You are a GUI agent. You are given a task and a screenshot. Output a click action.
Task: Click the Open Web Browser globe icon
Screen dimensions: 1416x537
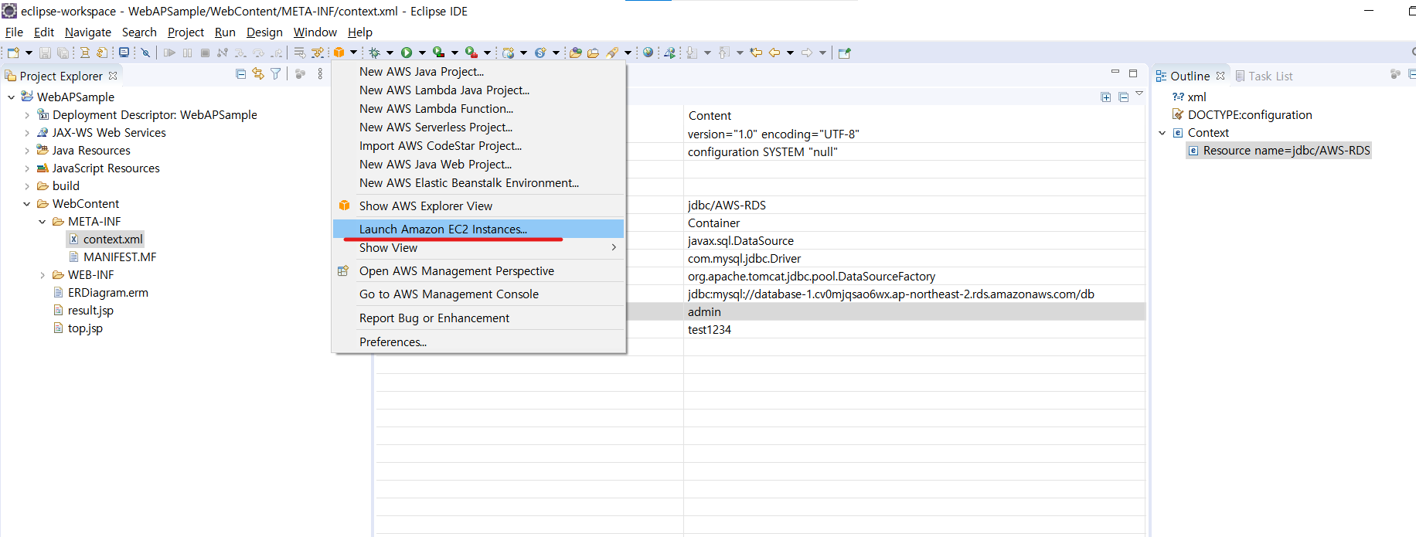click(648, 53)
